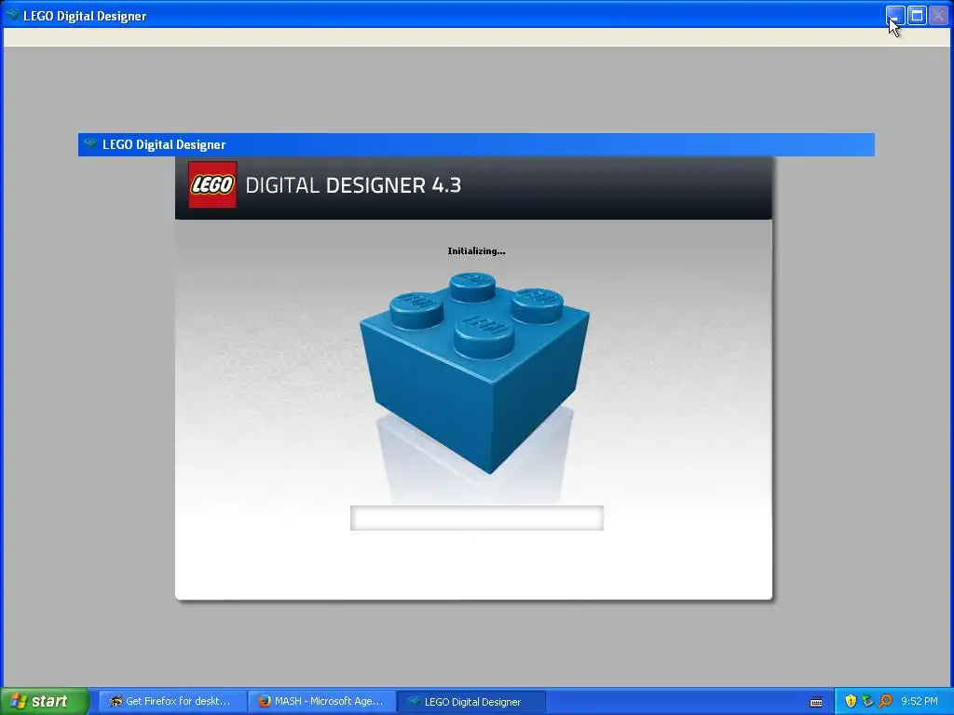This screenshot has width=954, height=715.
Task: Maximize the LEGO Digital Designer window
Action: tap(917, 15)
